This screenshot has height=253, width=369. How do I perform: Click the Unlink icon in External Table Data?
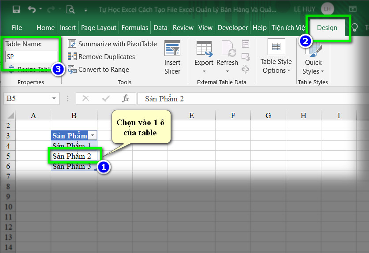coord(245,69)
